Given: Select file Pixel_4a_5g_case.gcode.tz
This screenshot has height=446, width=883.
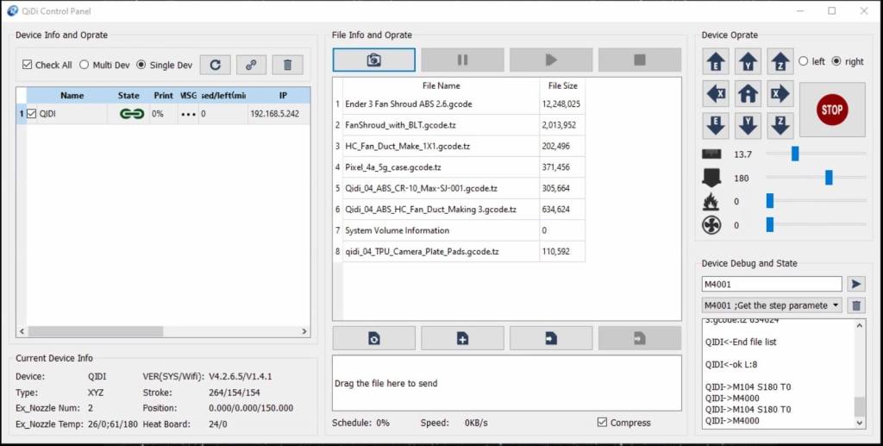Looking at the screenshot, I should (x=441, y=167).
